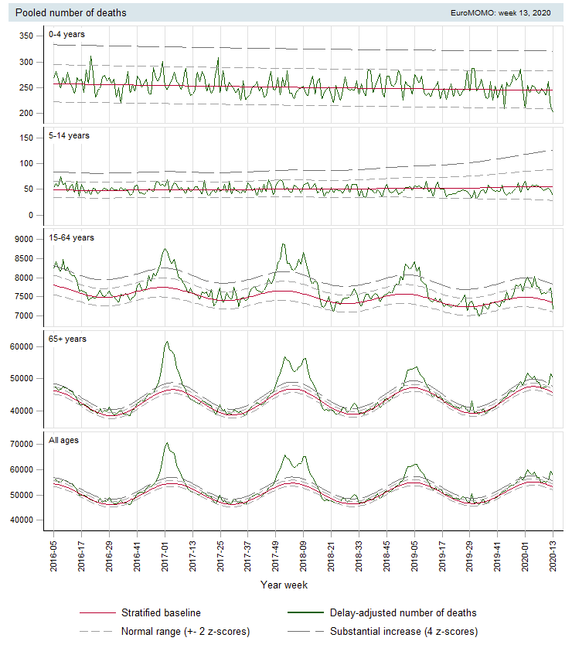Select the '0-4 years' panel label
Image resolution: width=572 pixels, height=648 pixels.
click(x=66, y=35)
